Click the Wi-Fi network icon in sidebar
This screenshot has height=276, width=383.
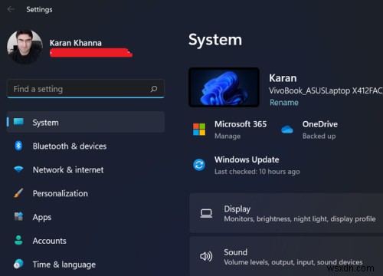pos(18,169)
